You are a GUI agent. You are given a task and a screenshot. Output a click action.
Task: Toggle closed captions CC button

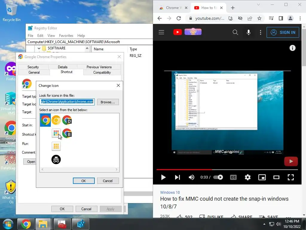pos(233,177)
